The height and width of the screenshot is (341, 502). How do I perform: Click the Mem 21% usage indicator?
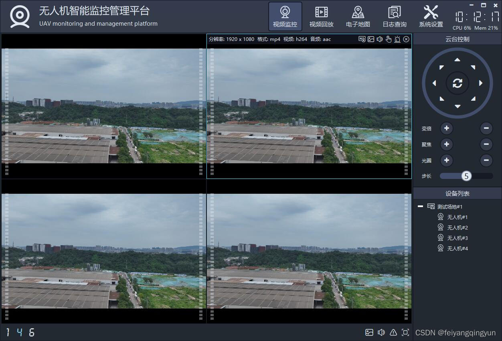coord(486,28)
